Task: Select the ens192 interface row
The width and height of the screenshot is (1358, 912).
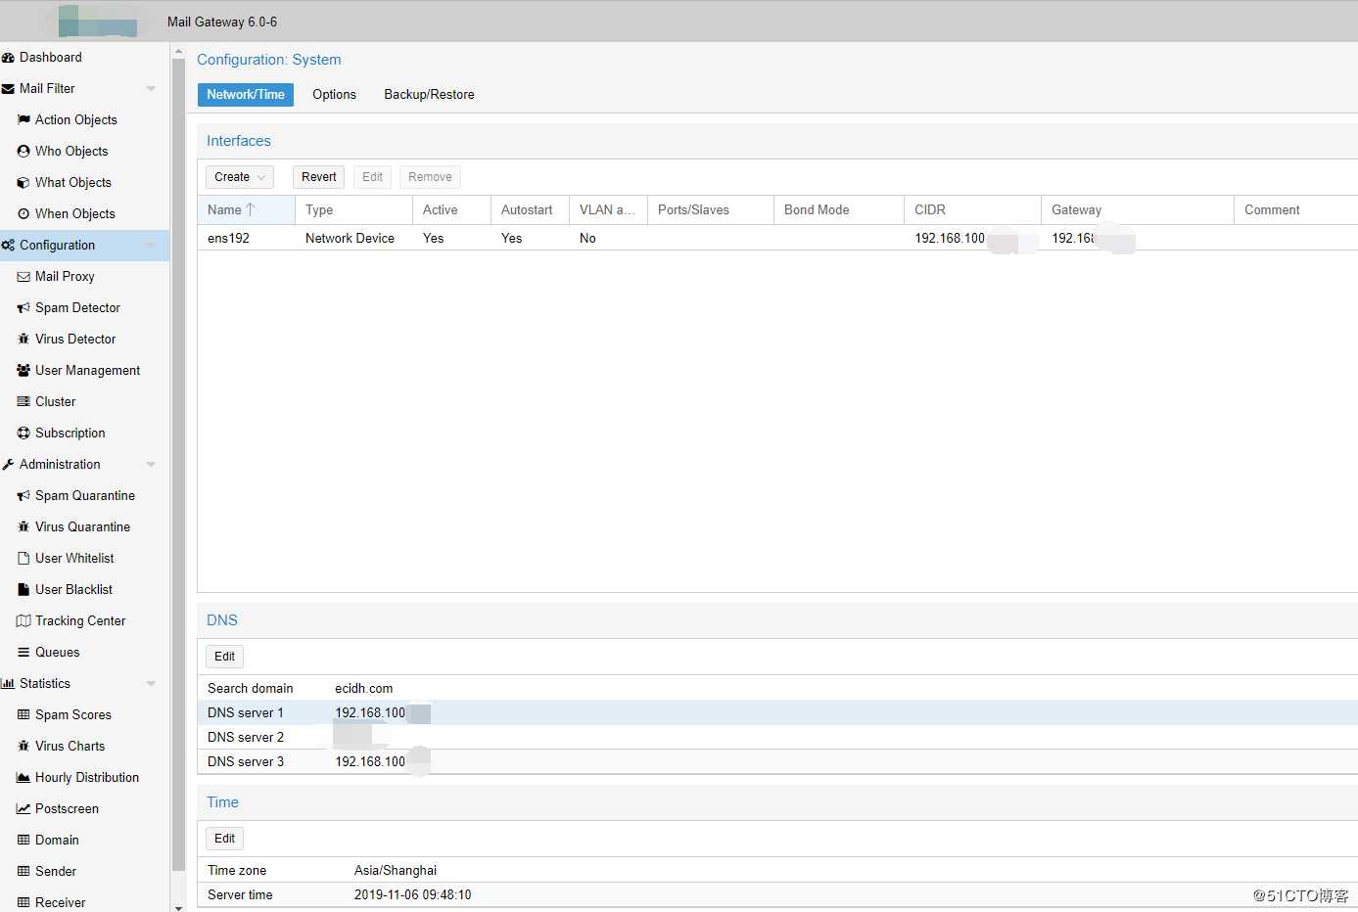Action: point(777,239)
